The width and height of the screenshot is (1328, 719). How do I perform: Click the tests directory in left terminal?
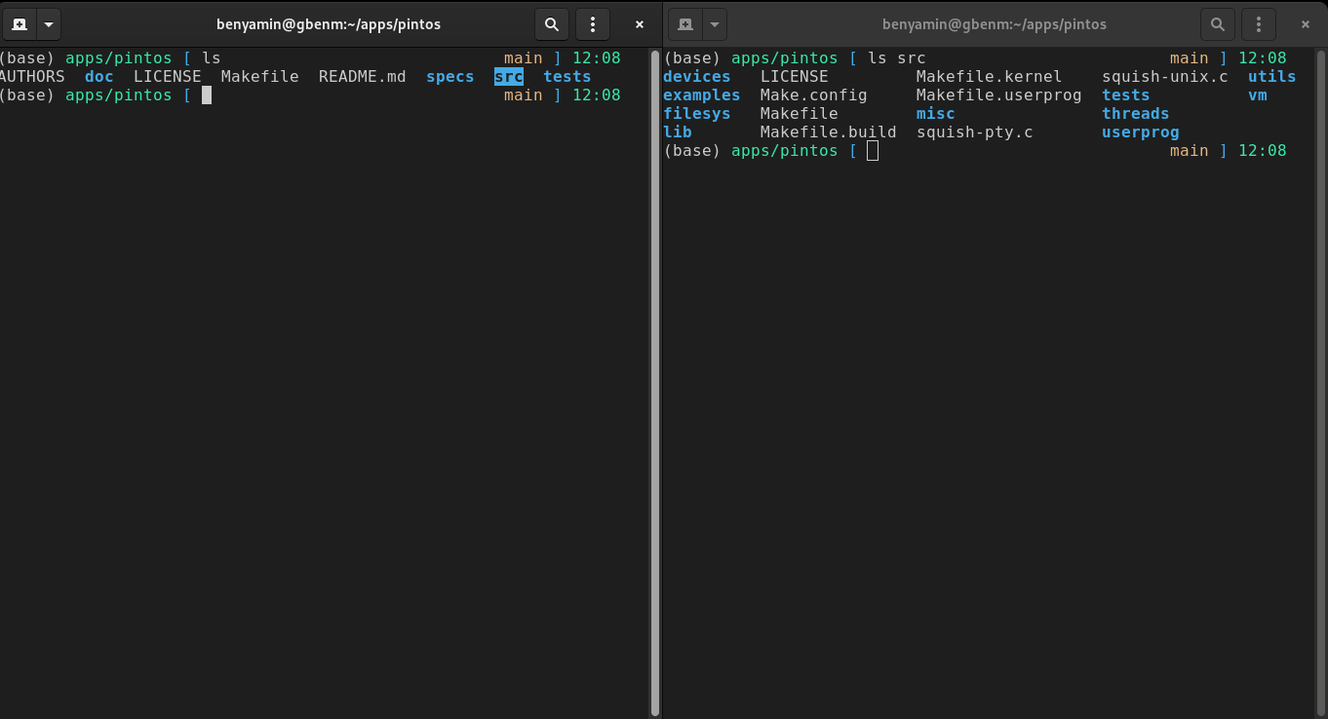tap(567, 76)
